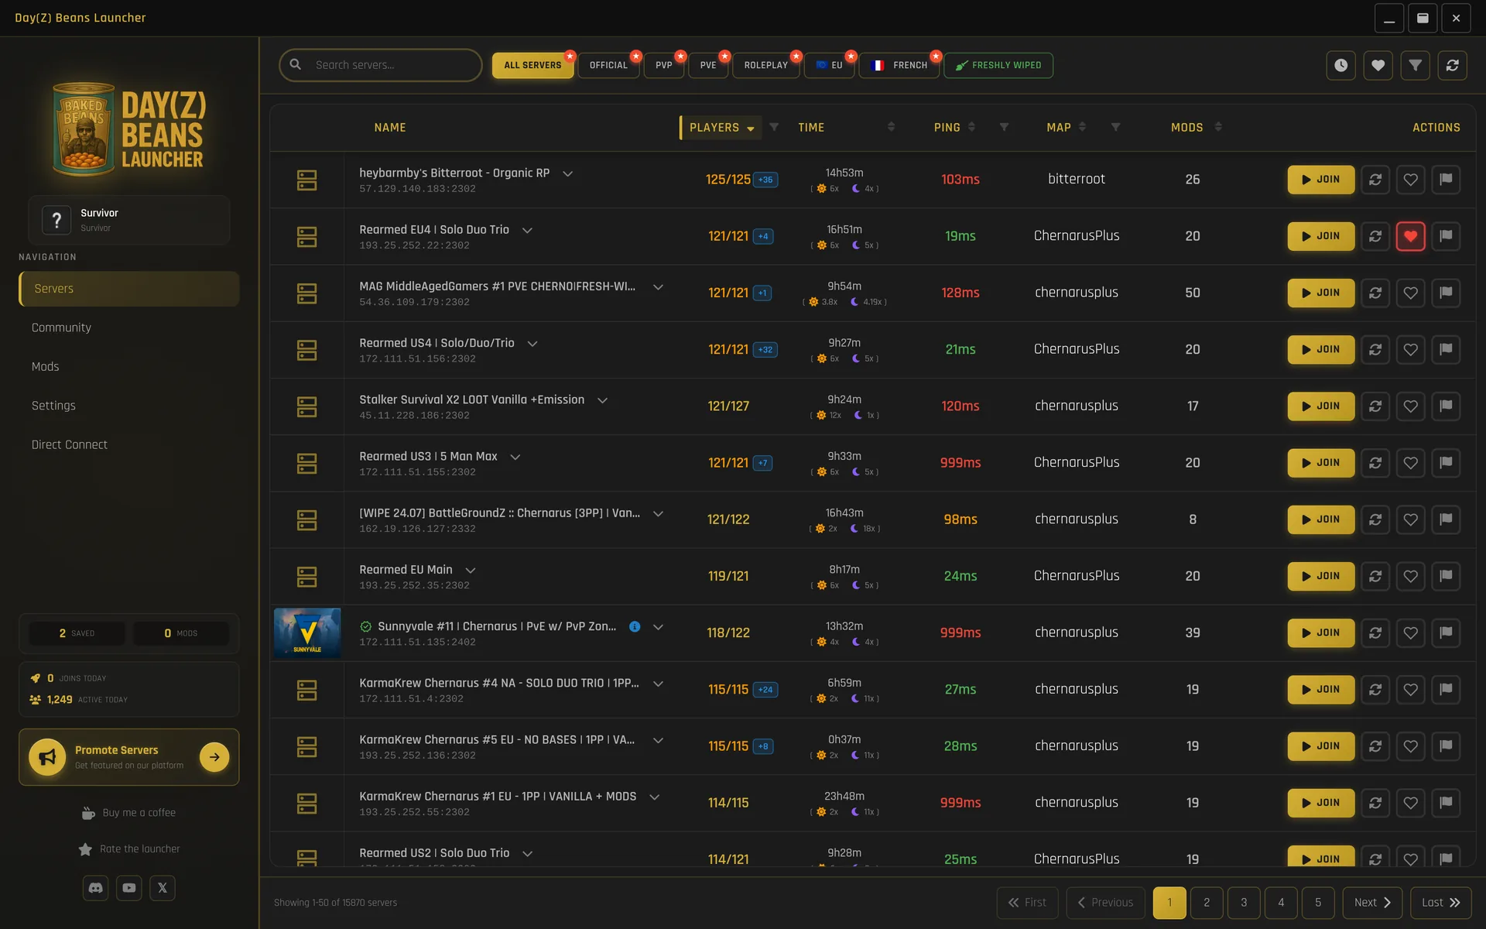Join the heybarmby's Bitterroot server

click(x=1320, y=180)
